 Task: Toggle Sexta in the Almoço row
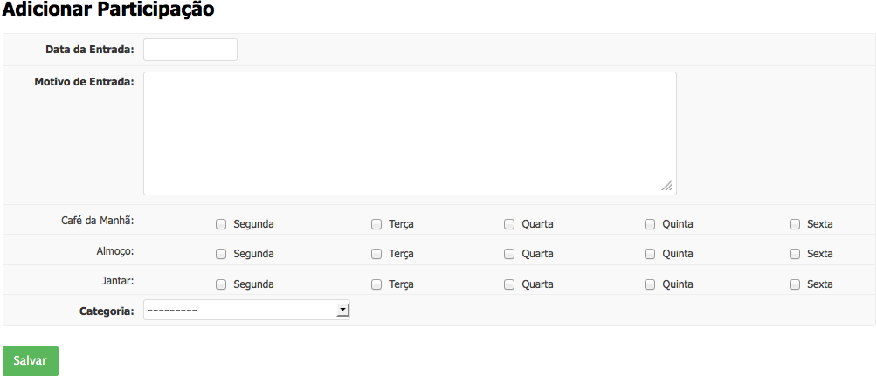(795, 254)
